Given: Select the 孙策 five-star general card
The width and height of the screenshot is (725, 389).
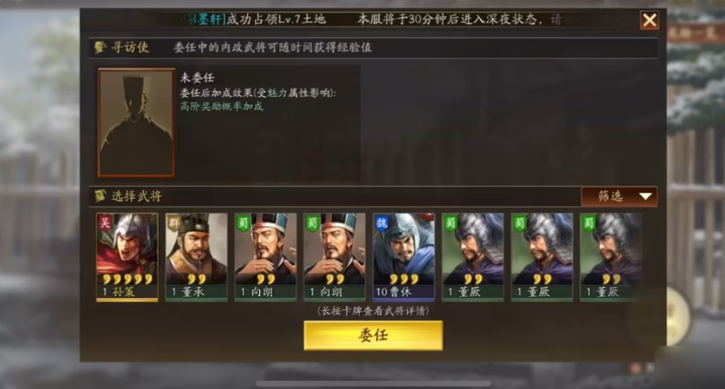Looking at the screenshot, I should [x=127, y=257].
